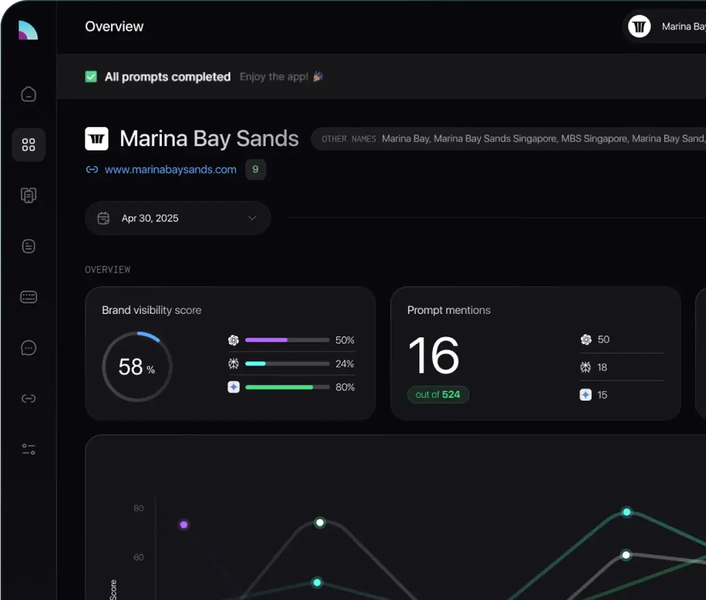Open www.marinabaysands.com link
The height and width of the screenshot is (600, 706).
coord(171,169)
